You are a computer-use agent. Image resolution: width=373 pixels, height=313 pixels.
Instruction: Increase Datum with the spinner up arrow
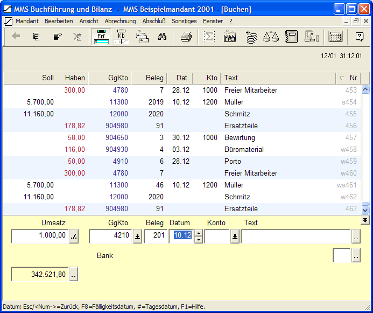199,233
